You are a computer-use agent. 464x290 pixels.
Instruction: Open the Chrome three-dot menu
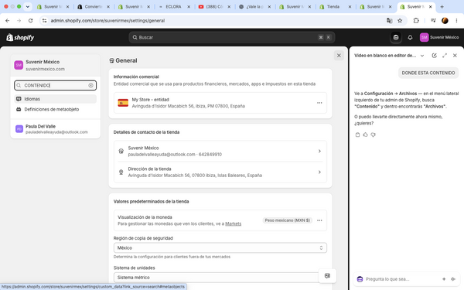point(456,20)
